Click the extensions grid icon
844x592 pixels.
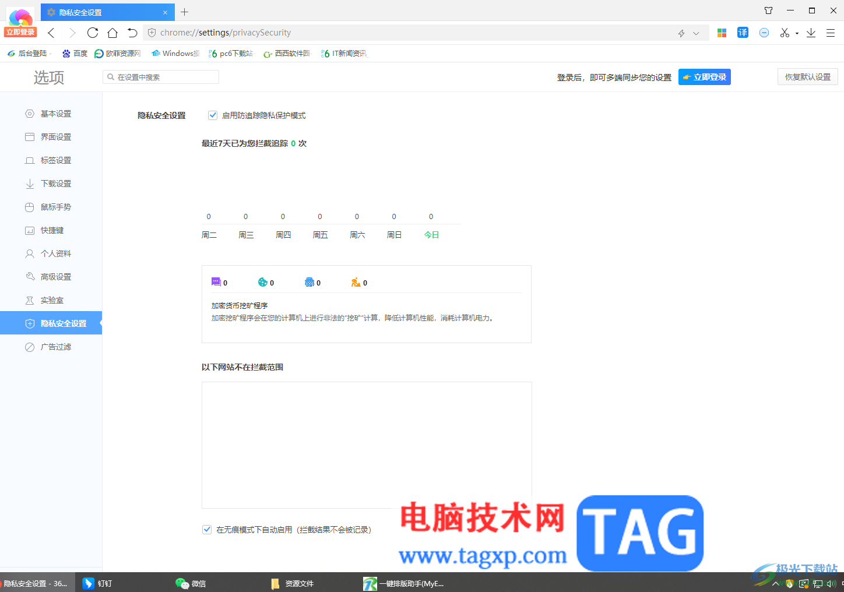(722, 33)
